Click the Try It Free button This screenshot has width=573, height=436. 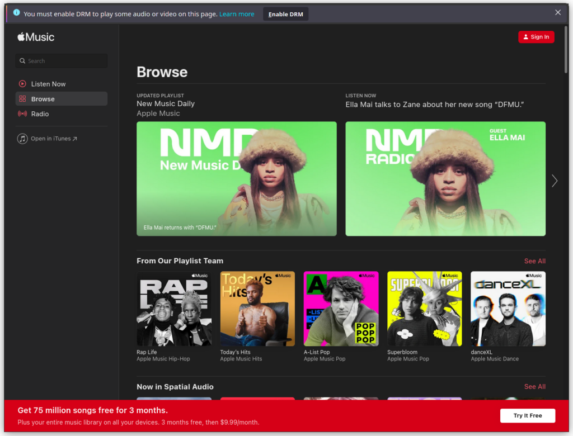[x=528, y=415]
